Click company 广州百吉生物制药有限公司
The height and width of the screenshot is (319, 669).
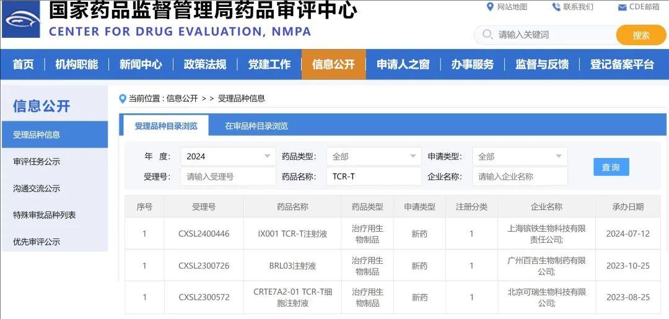(546, 266)
